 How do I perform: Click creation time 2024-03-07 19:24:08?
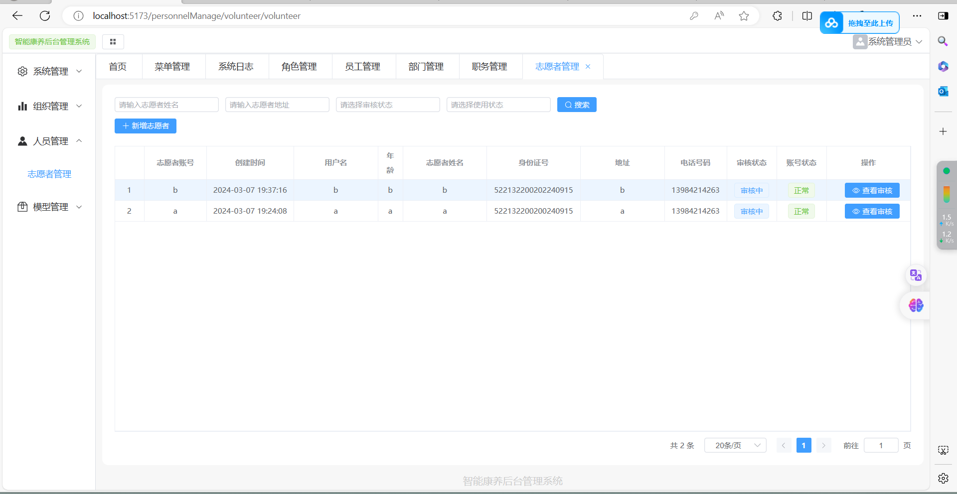250,211
